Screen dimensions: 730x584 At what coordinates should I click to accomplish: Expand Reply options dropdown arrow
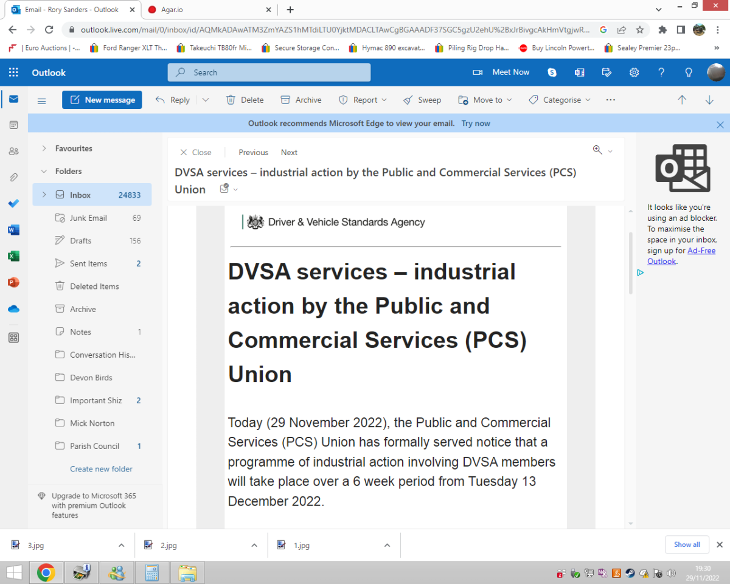coord(206,100)
